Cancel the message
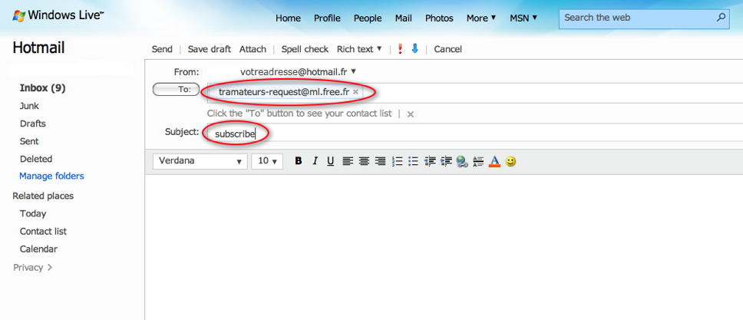Image resolution: width=743 pixels, height=320 pixels. click(447, 49)
